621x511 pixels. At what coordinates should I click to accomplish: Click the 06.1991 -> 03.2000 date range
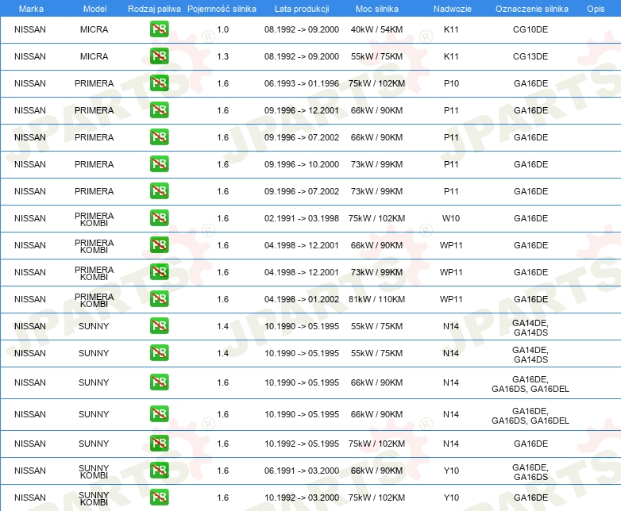(302, 471)
